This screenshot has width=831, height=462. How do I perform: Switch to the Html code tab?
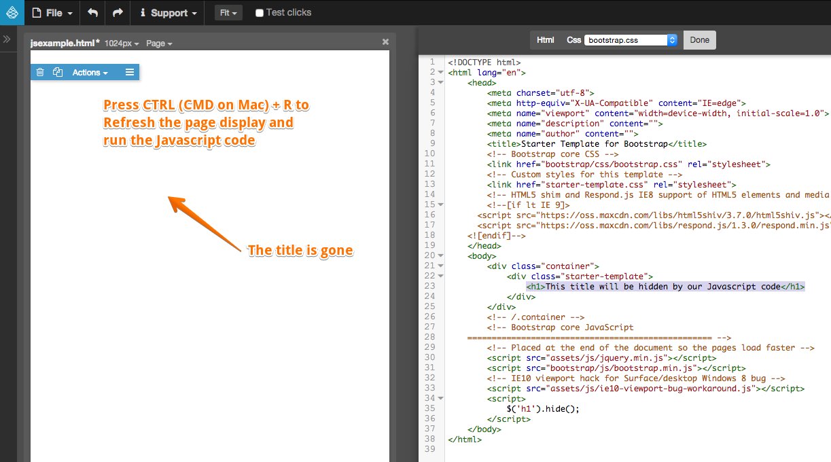coord(546,40)
